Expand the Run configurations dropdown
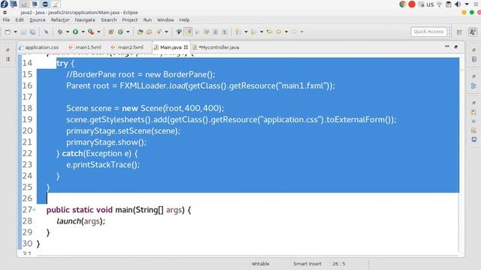481x270 pixels. (x=83, y=31)
